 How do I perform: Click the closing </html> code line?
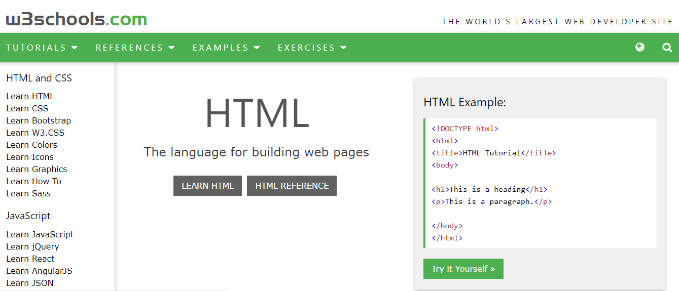(447, 238)
